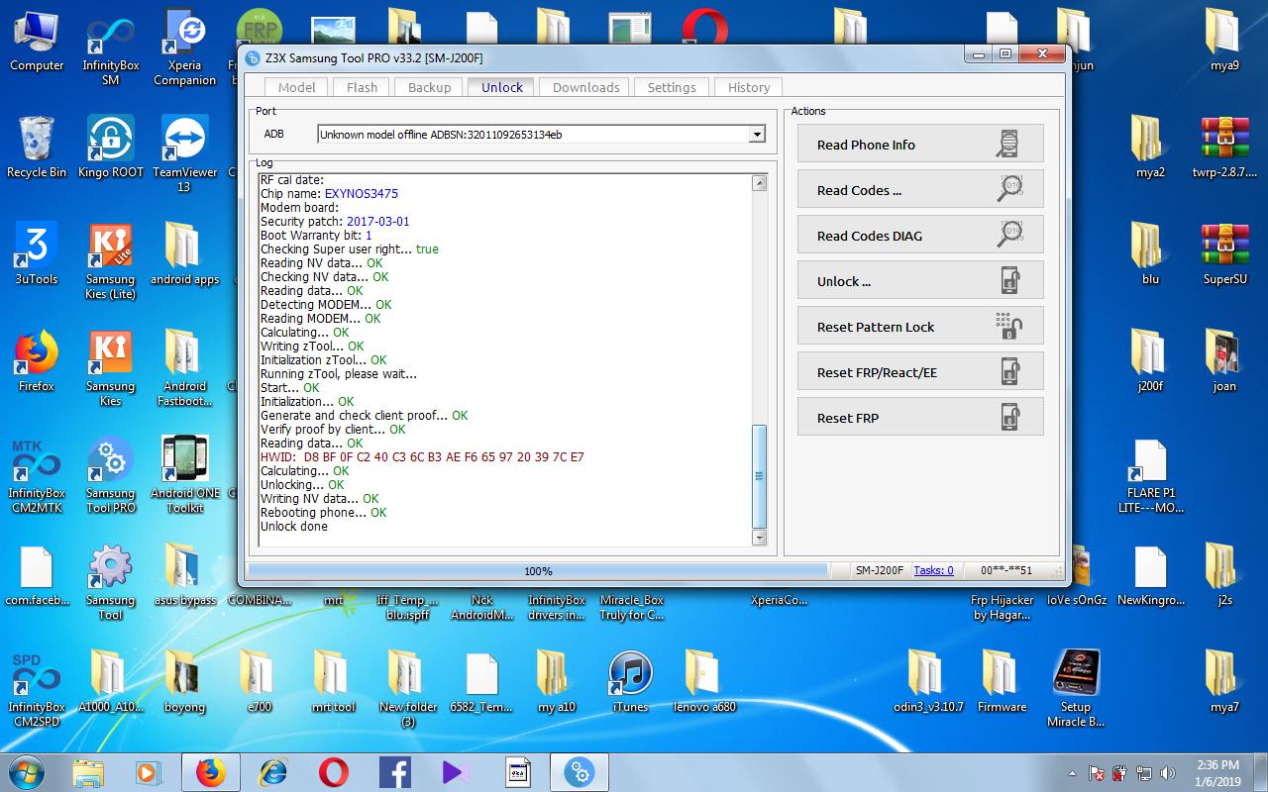Click the Facebook icon in the taskbar
Image resolution: width=1268 pixels, height=792 pixels.
pyautogui.click(x=395, y=772)
